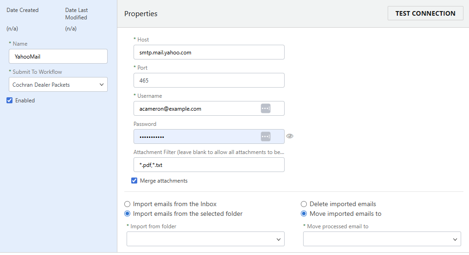469x255 pixels.
Task: Show password using the eye icon
Action: click(x=290, y=136)
